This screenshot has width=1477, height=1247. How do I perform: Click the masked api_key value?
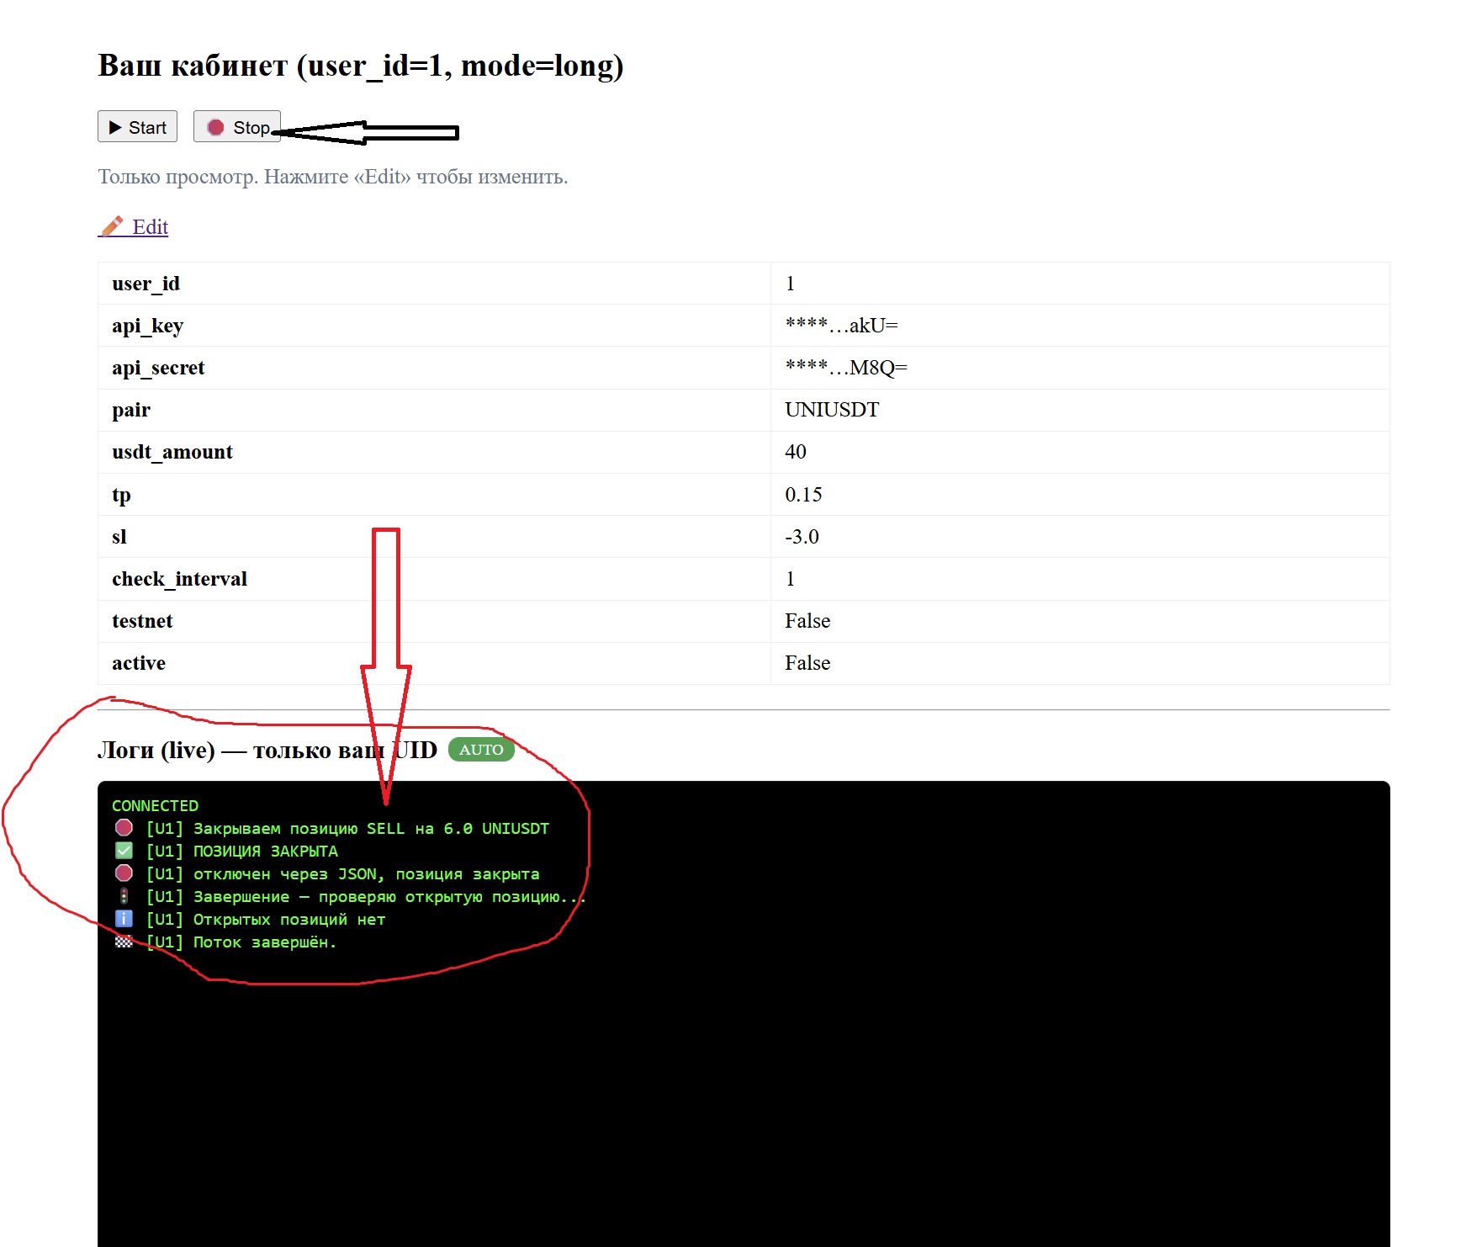click(841, 326)
